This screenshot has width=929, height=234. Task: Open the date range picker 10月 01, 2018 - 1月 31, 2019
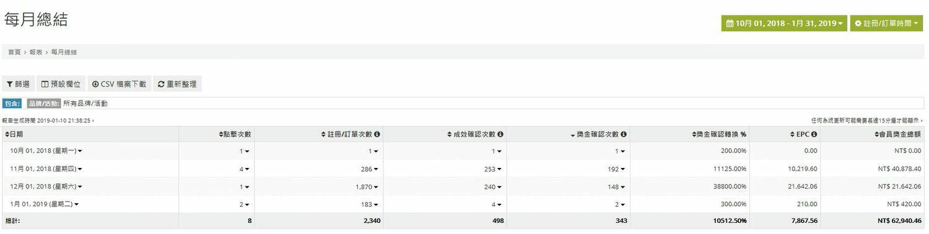click(x=784, y=23)
